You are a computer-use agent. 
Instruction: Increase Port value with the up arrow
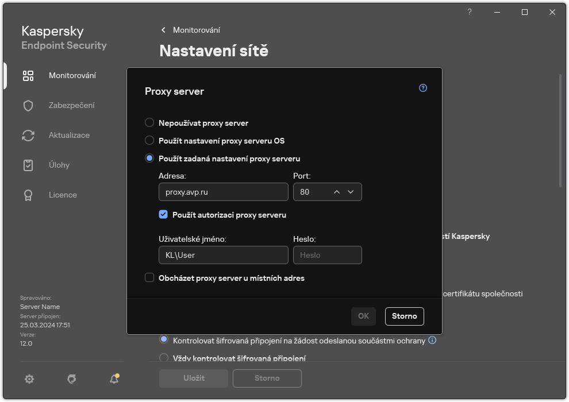pyautogui.click(x=336, y=192)
